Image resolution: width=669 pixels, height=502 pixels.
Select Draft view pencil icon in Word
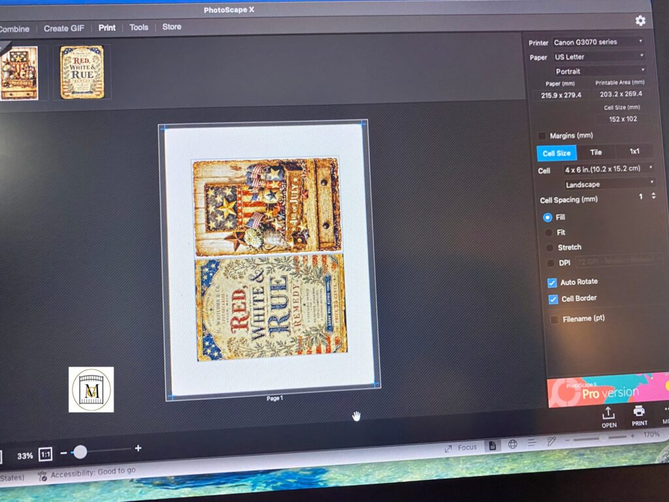point(551,441)
